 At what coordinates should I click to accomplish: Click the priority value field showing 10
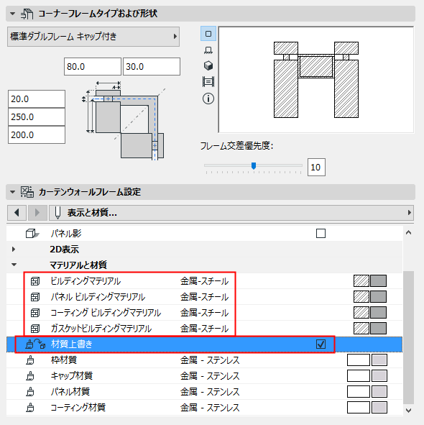(316, 168)
